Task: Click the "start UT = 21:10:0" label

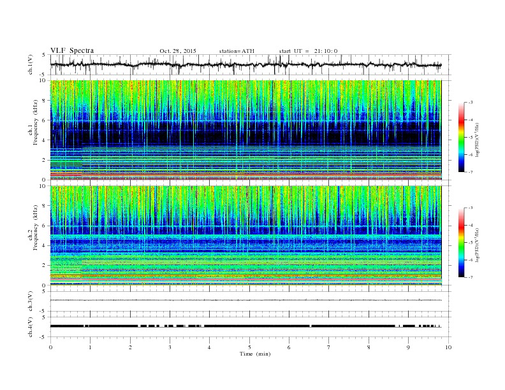Action: pos(308,51)
